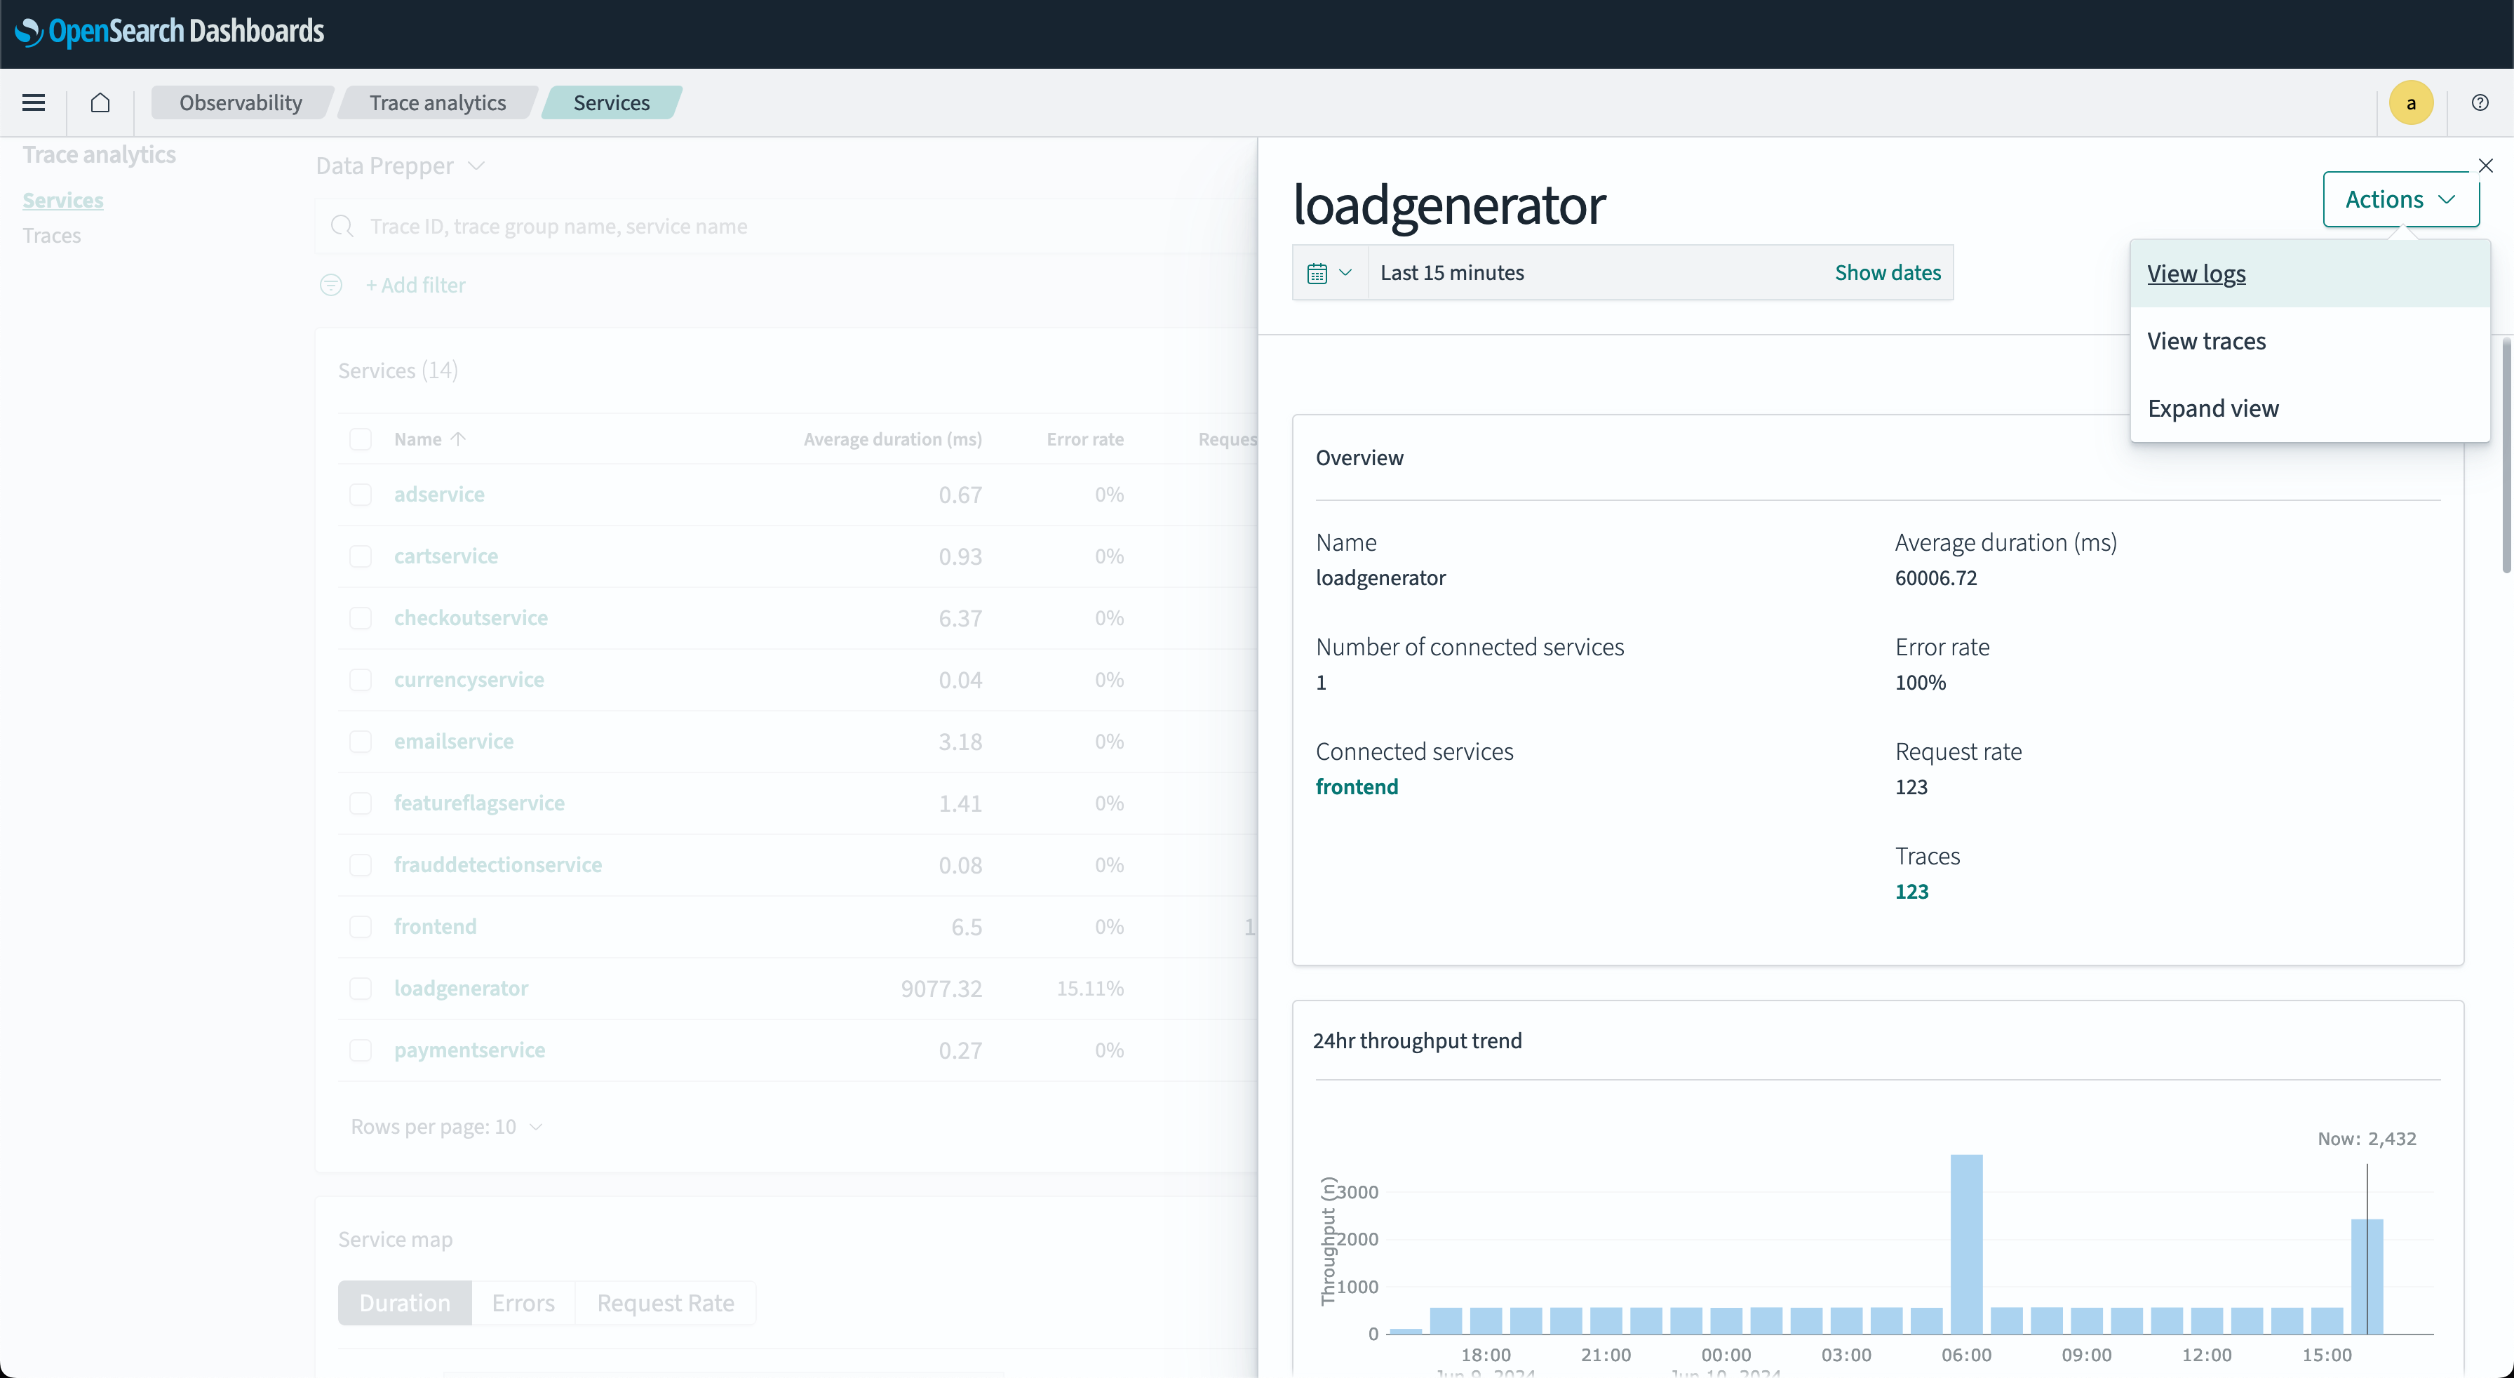The width and height of the screenshot is (2514, 1378).
Task: Check the adservice row checkbox
Action: pyautogui.click(x=360, y=495)
